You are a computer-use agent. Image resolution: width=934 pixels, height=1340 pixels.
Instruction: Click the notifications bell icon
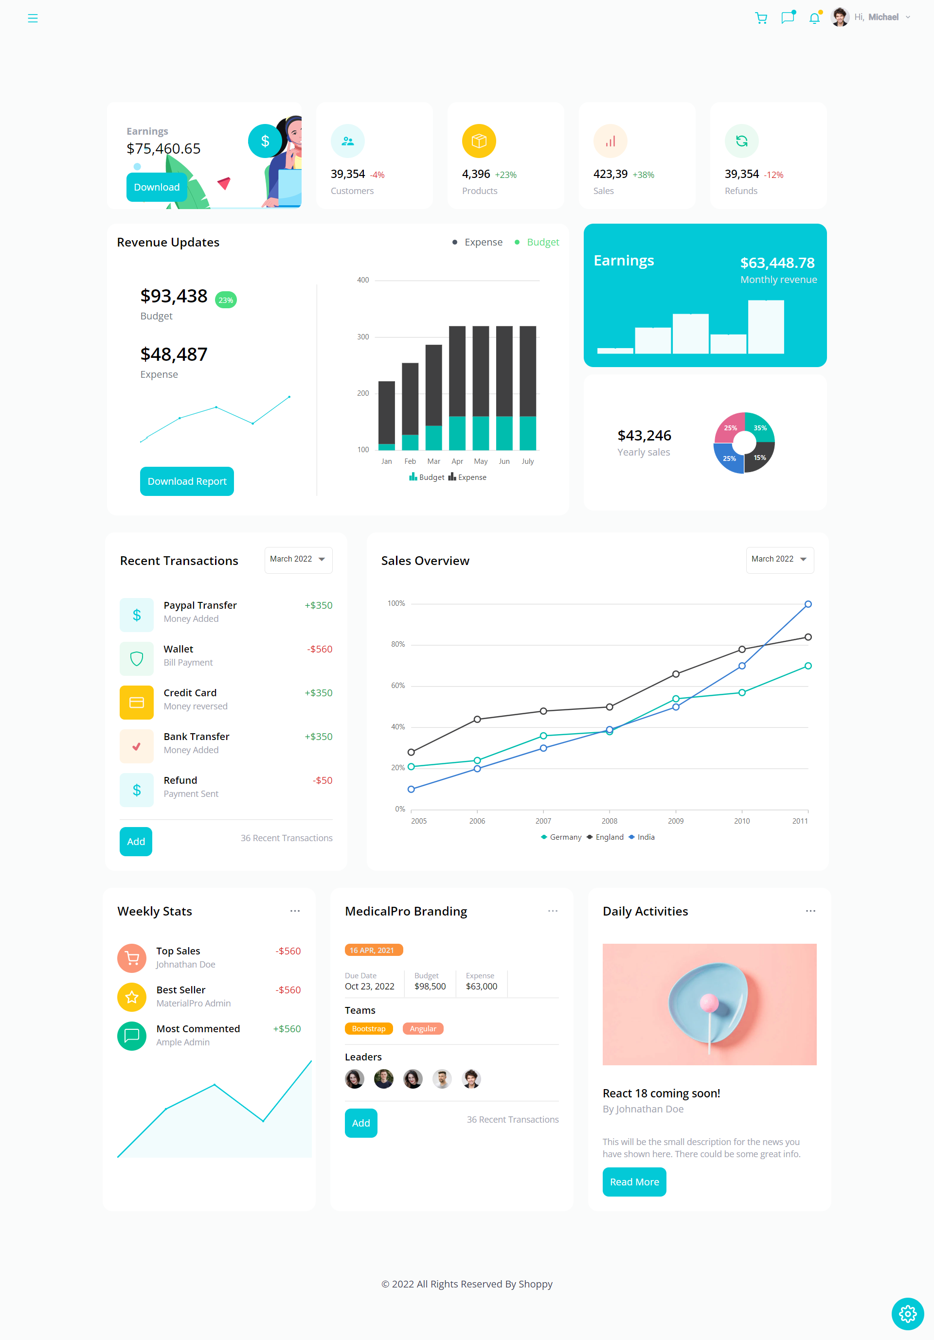814,18
